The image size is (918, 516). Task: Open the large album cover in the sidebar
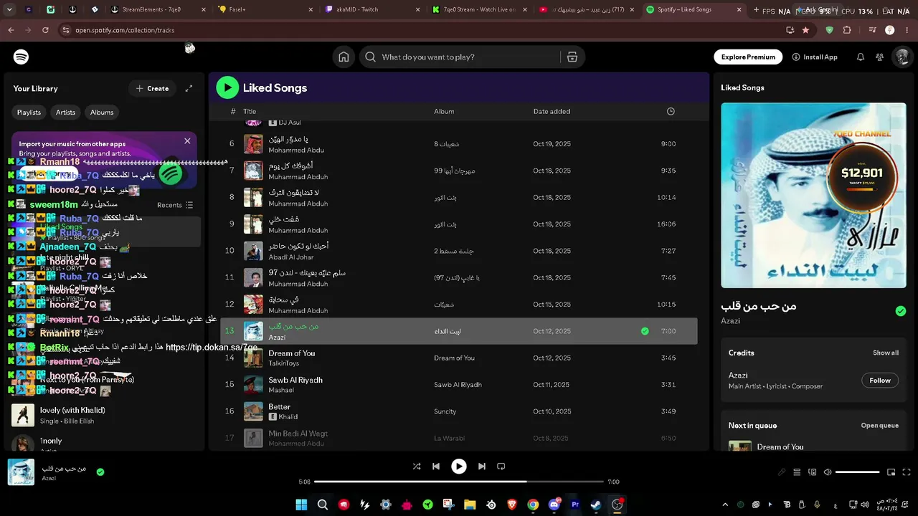[x=813, y=195]
